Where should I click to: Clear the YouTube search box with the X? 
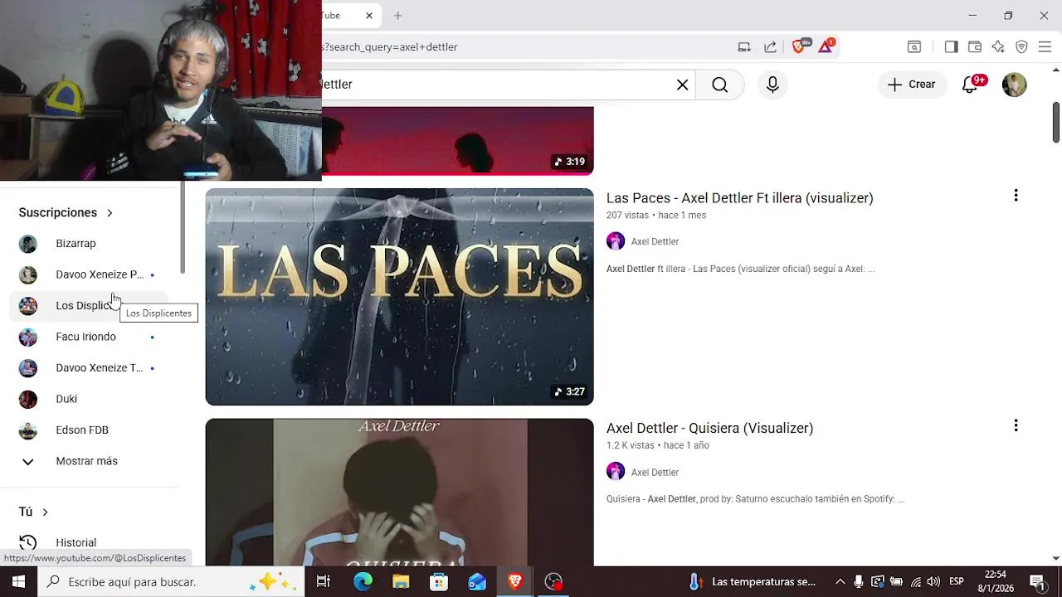pyautogui.click(x=682, y=85)
